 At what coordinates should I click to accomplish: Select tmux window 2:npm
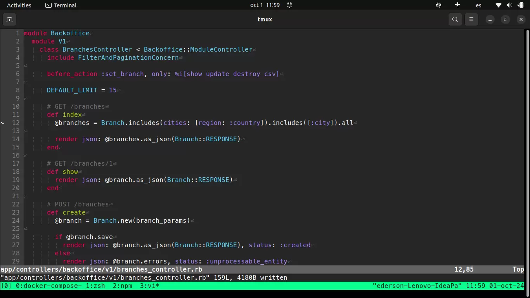(x=122, y=286)
